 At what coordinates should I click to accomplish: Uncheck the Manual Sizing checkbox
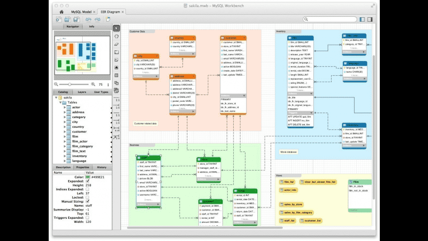(x=88, y=202)
